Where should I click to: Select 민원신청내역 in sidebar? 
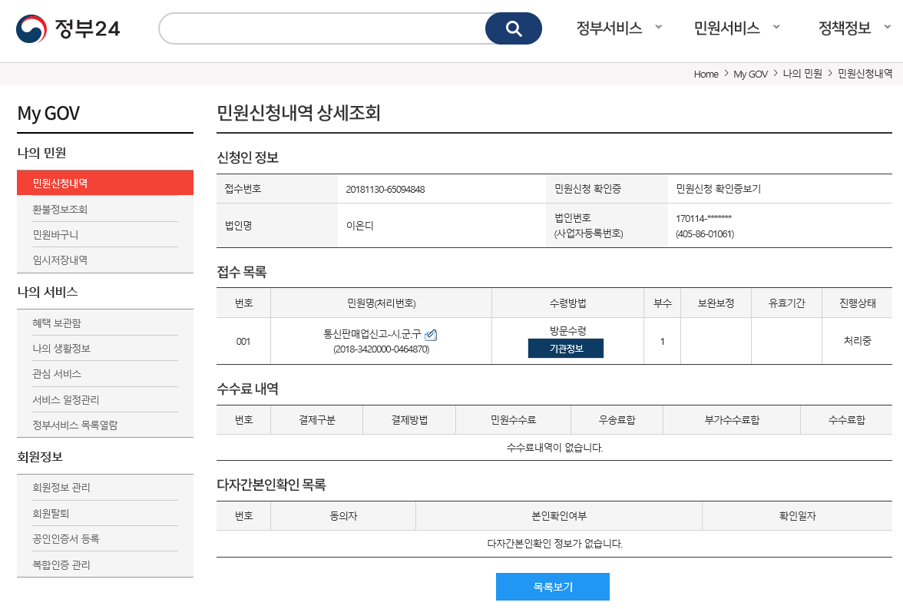[x=104, y=183]
